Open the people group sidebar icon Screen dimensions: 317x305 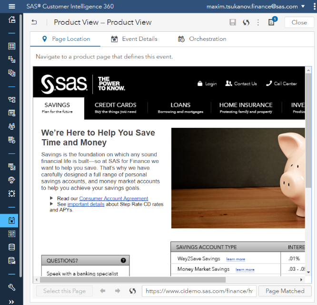tap(12, 126)
